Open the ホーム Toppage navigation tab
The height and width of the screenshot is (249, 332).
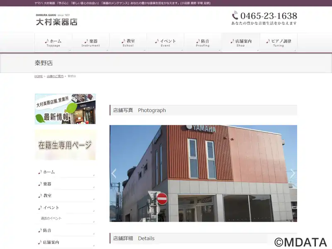(x=53, y=43)
